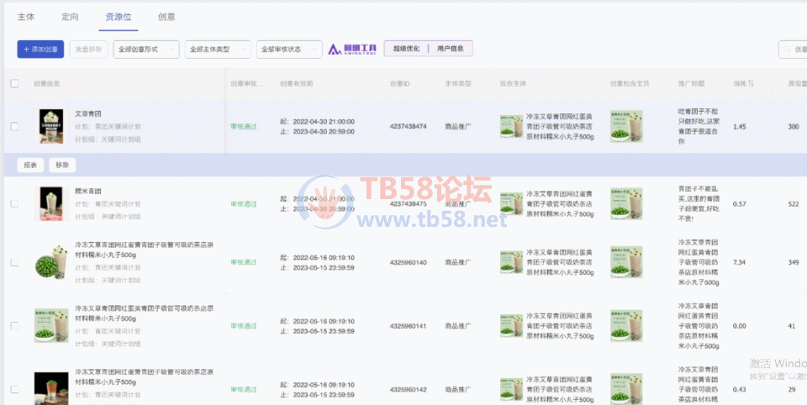Click the 移除 button under first row

(62, 166)
